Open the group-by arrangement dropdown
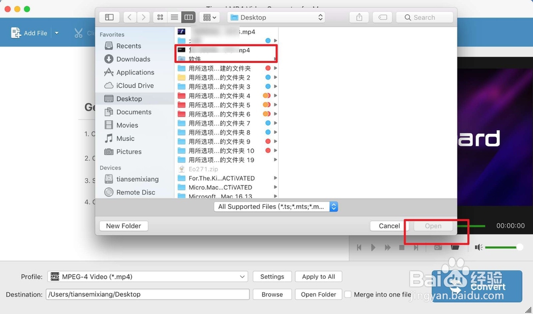Viewport: 533px width, 314px height. (x=209, y=18)
